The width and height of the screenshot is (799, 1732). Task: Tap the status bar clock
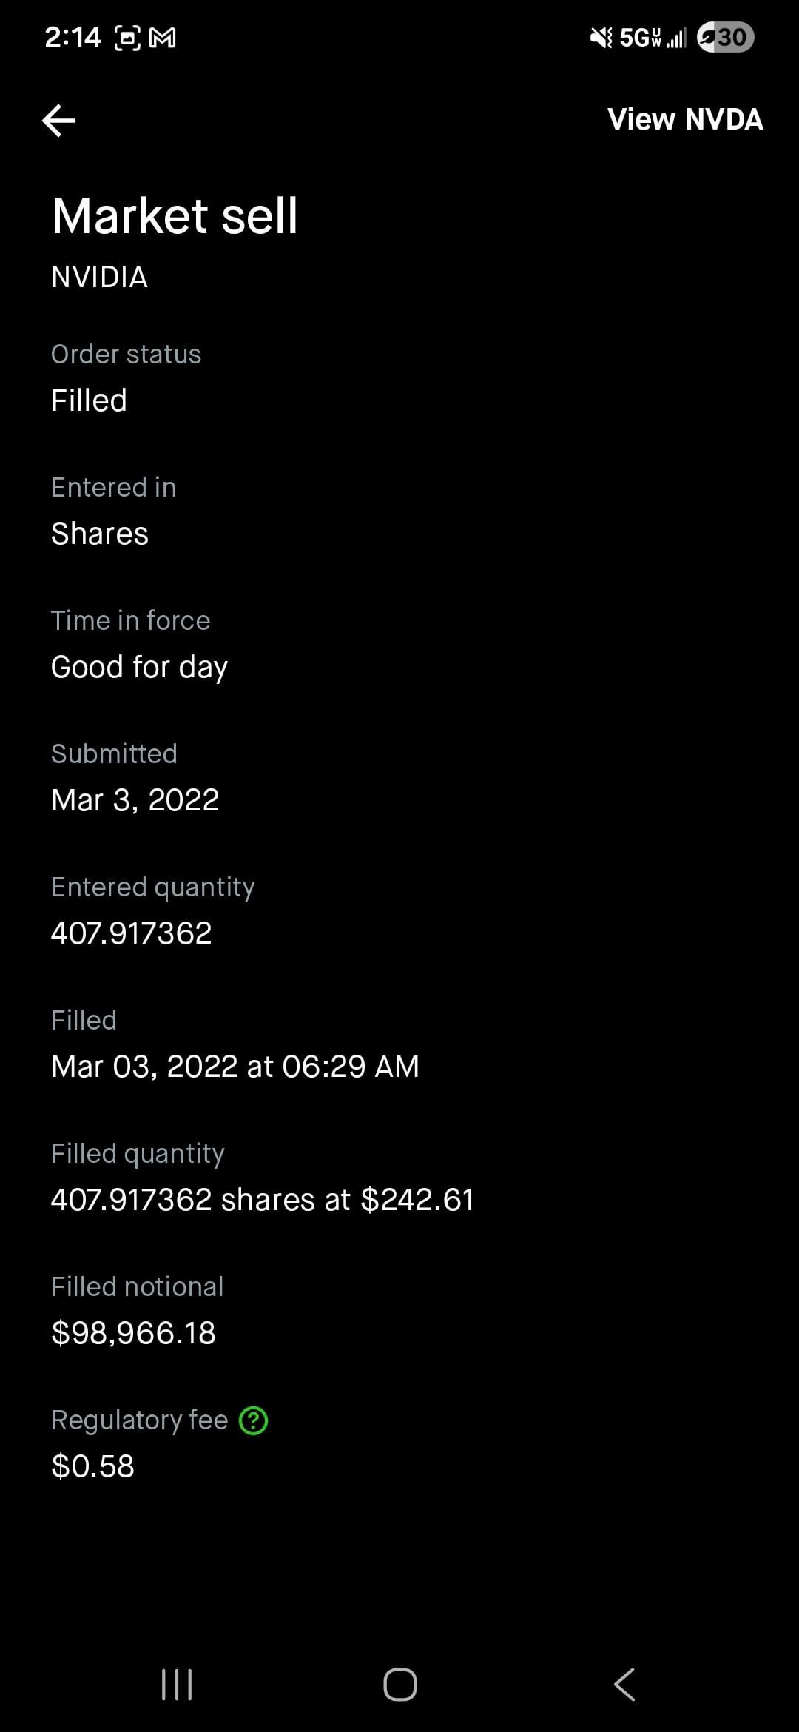[73, 37]
